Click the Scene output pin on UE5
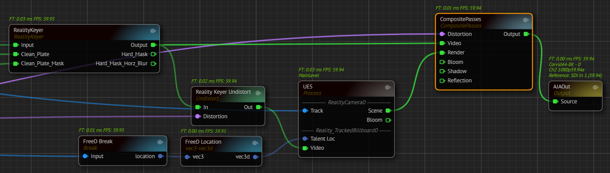 click(x=388, y=111)
